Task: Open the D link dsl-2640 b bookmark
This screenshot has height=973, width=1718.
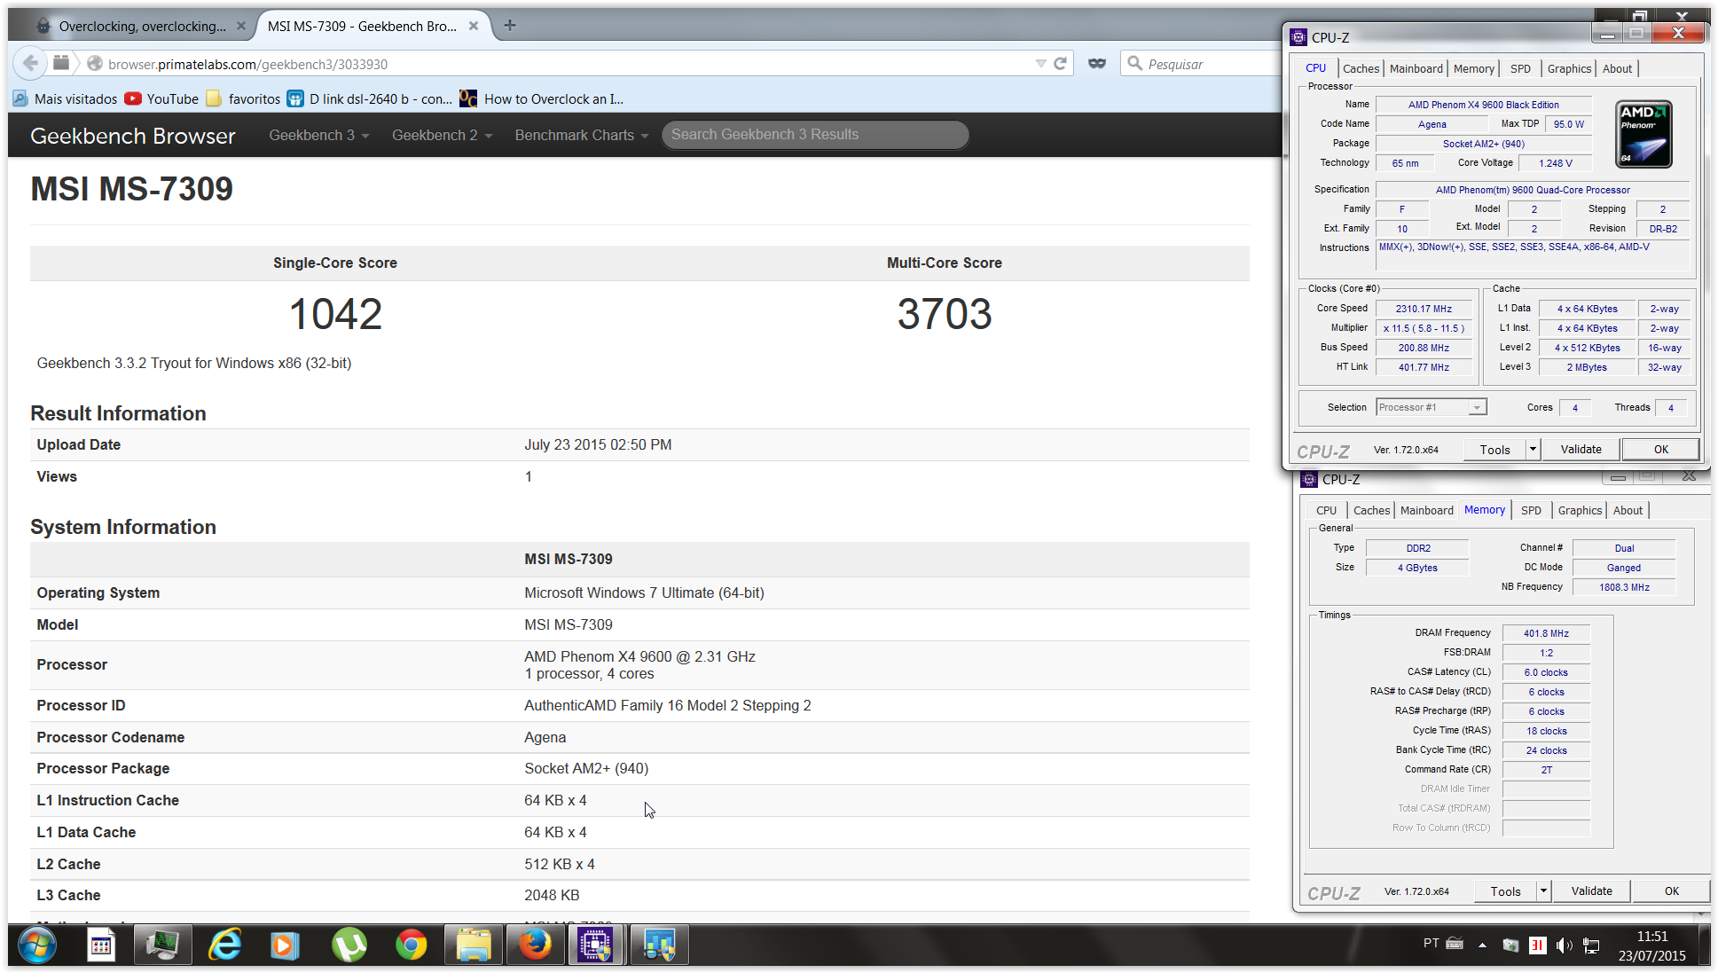Action: click(x=369, y=98)
